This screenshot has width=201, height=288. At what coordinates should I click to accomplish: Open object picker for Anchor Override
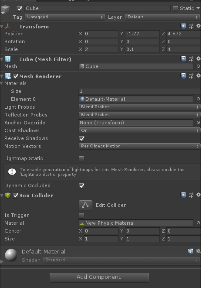(x=198, y=122)
